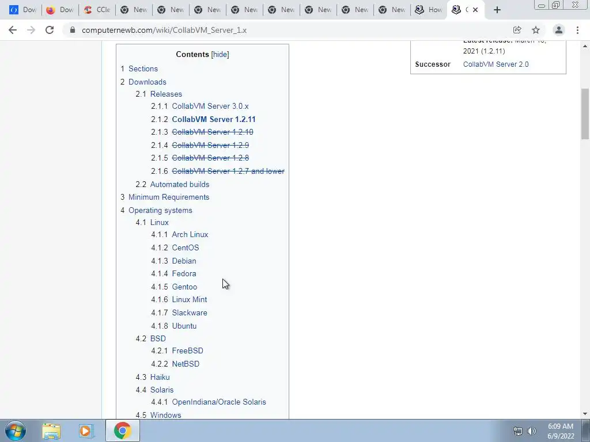Go to the Operating systems section
The width and height of the screenshot is (590, 442).
tap(160, 210)
